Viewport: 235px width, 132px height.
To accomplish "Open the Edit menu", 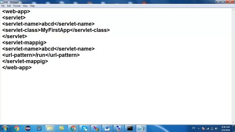I will [x=9, y=6].
